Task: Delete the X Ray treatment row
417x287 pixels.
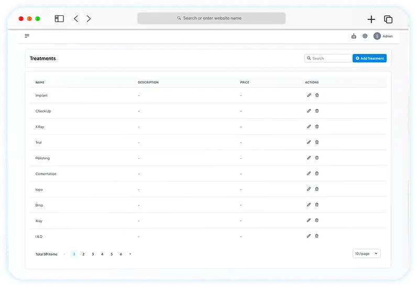Action: pos(317,127)
